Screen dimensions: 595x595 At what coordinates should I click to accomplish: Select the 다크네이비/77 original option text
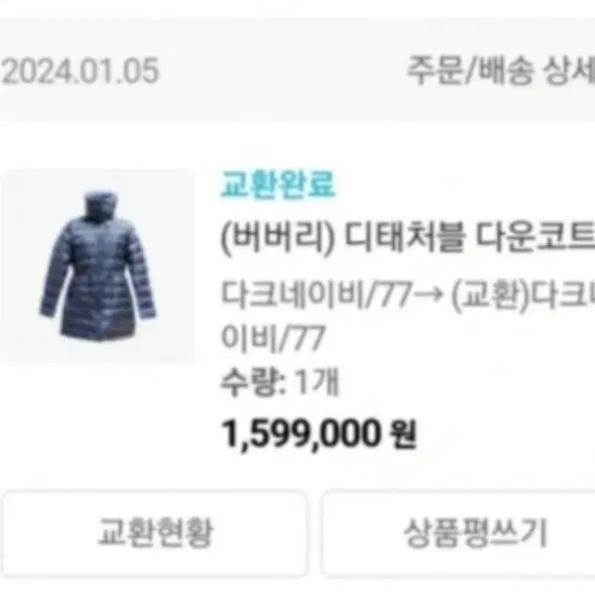(x=315, y=295)
